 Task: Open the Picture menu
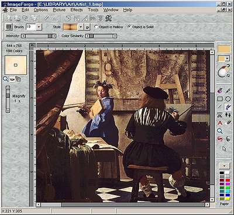59,10
